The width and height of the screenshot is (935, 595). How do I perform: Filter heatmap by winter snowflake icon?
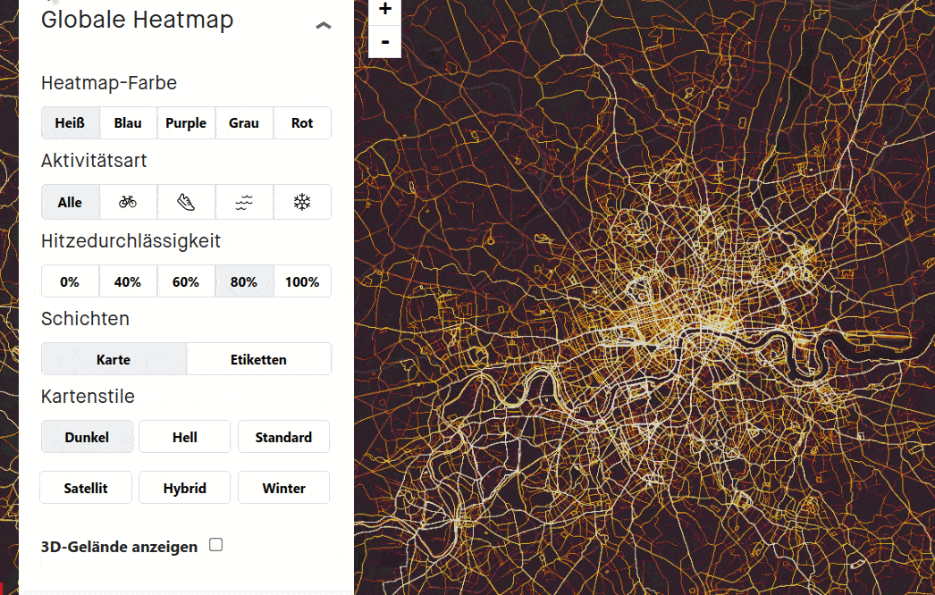[302, 202]
